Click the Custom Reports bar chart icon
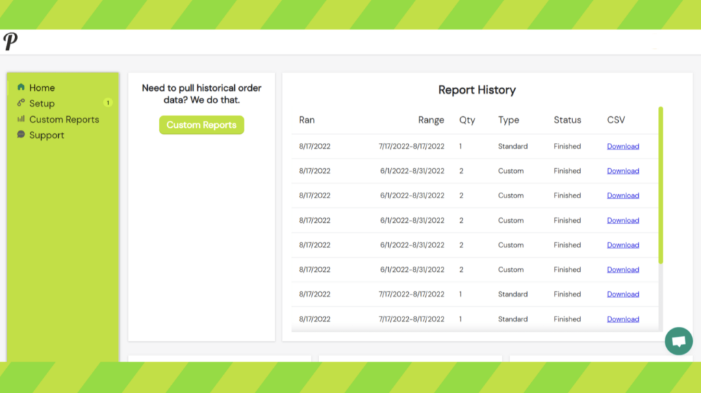Image resolution: width=701 pixels, height=393 pixels. pyautogui.click(x=21, y=119)
